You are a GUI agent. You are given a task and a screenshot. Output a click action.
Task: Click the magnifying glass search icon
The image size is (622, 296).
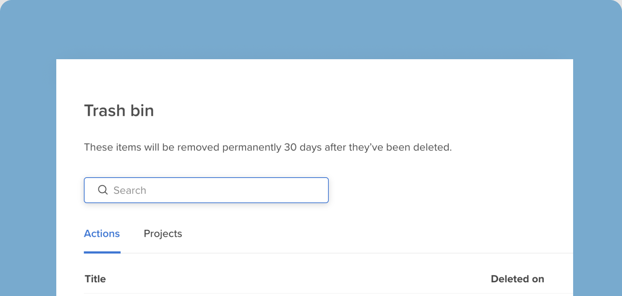tap(103, 190)
